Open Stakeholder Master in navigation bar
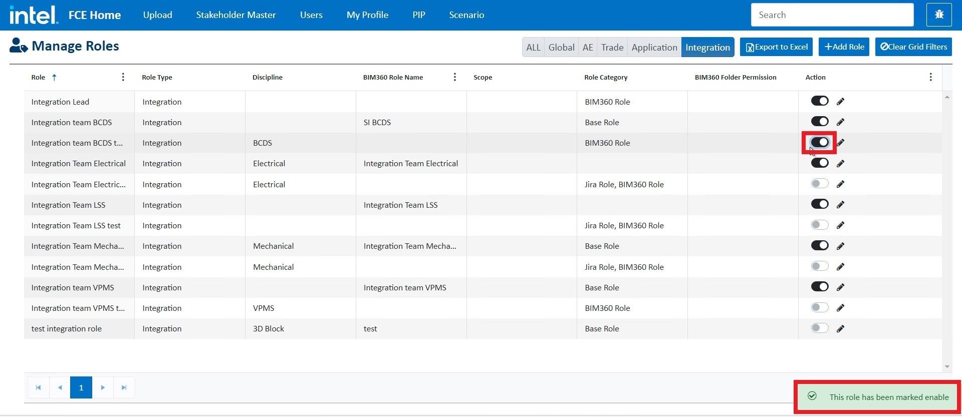Screen dimensions: 962x417 [x=235, y=15]
